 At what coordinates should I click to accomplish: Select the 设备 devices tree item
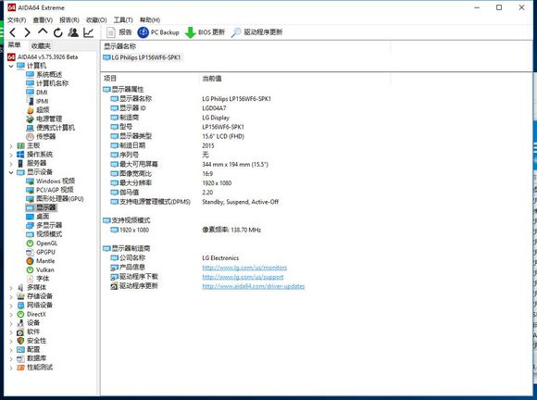click(x=29, y=323)
